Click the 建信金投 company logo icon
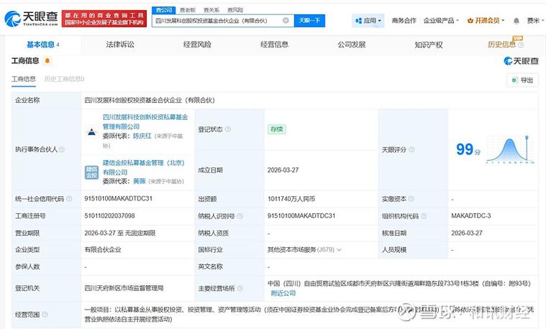Screen dimensions: 546x329 click(91, 172)
